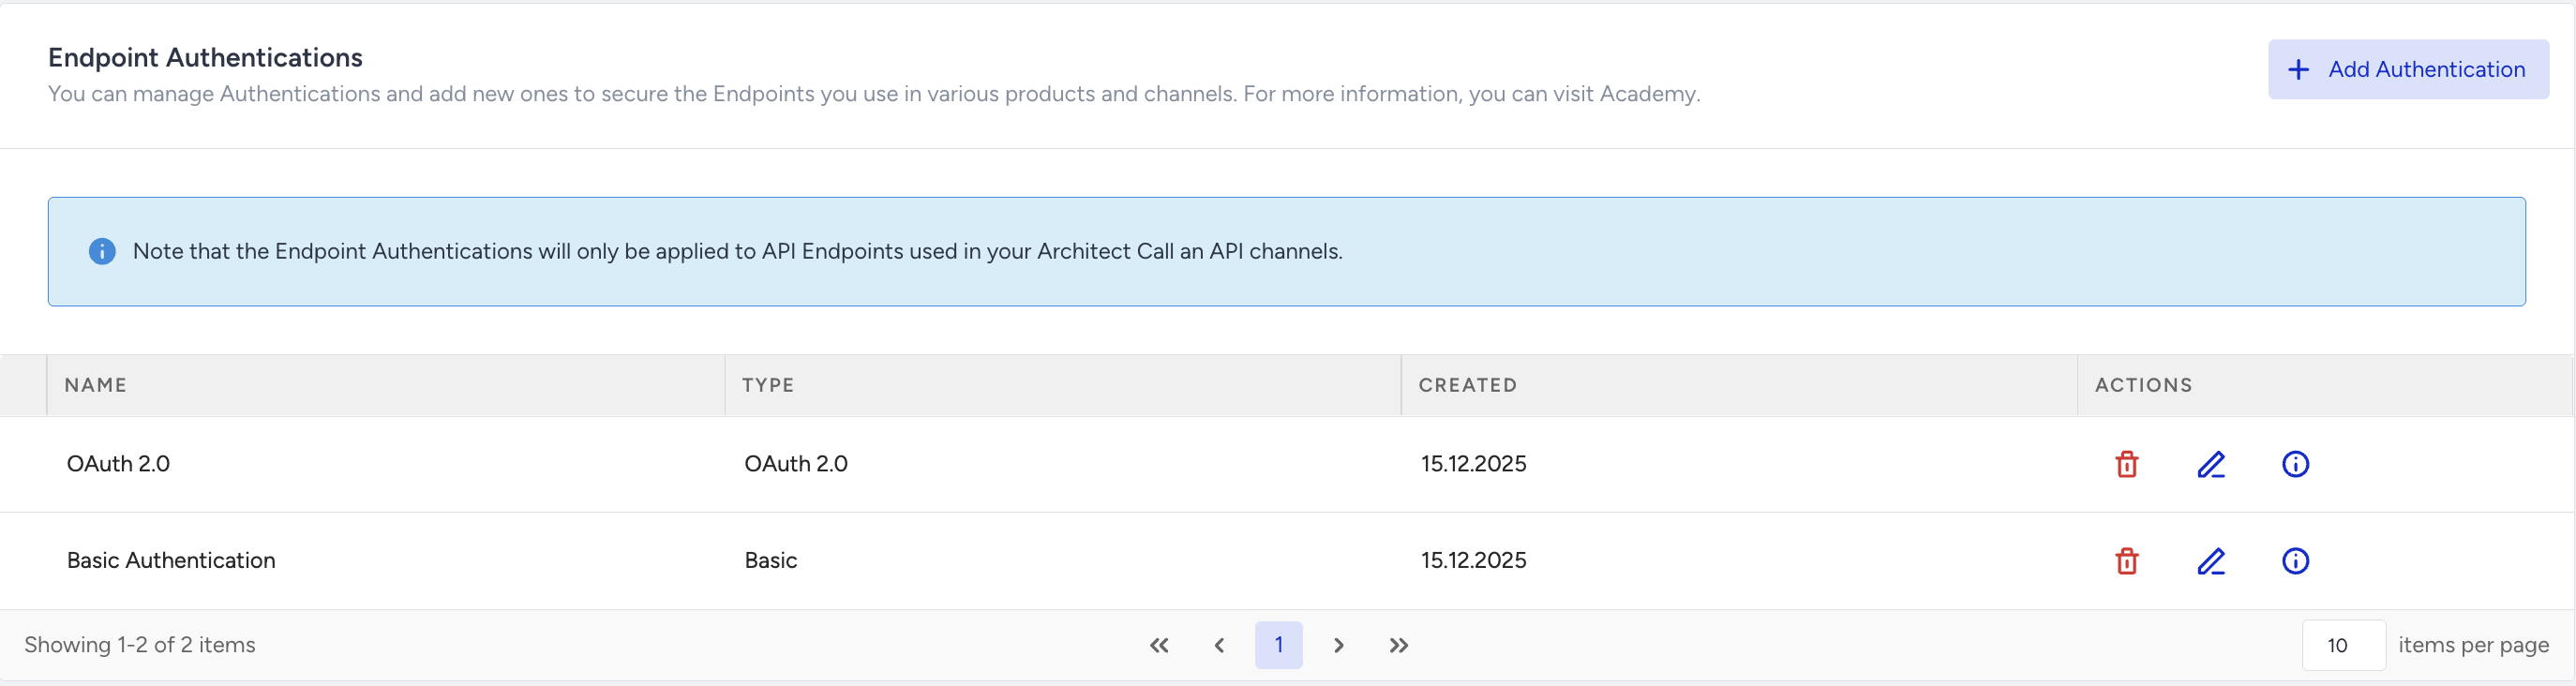View info for OAuth 2.0 authentication
The height and width of the screenshot is (686, 2576).
[x=2295, y=464]
